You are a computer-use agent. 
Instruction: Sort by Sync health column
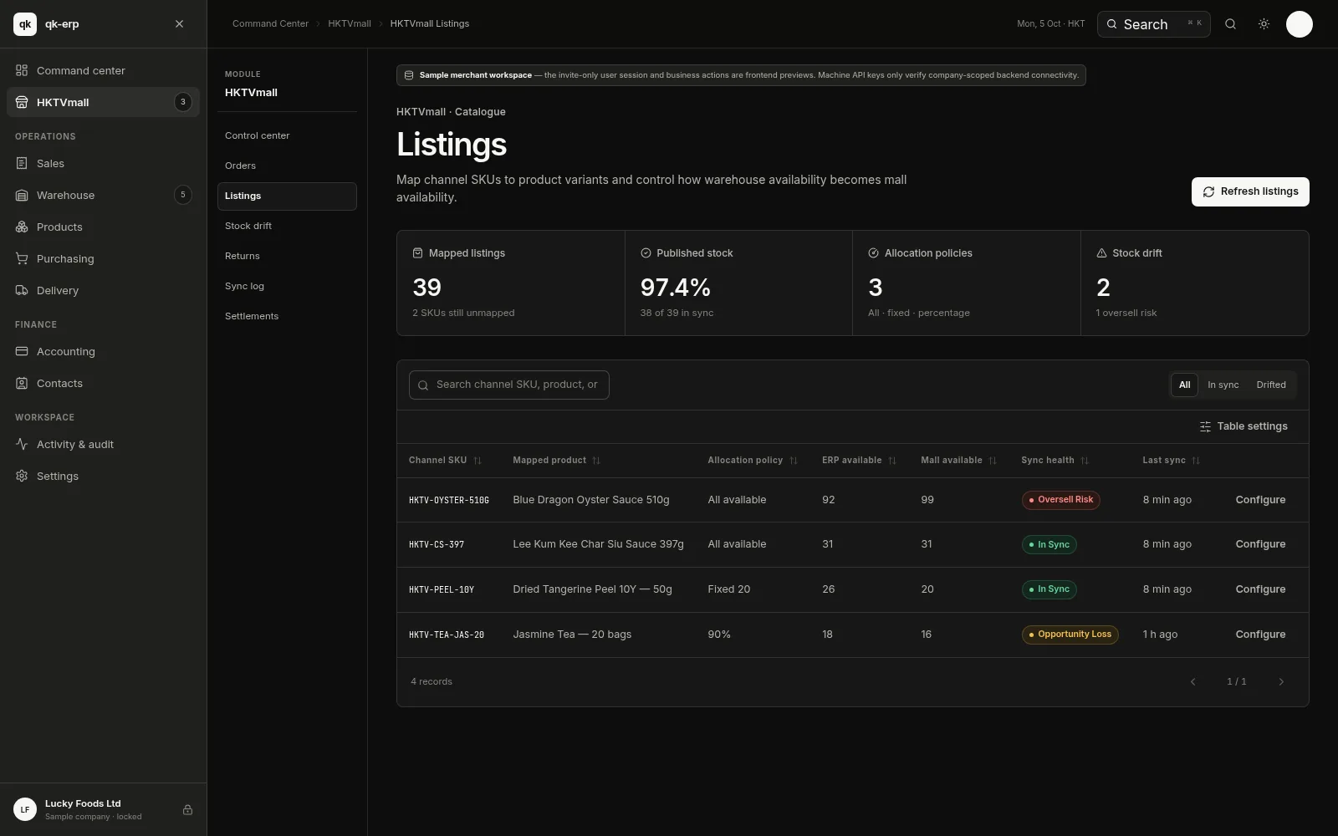(1055, 461)
